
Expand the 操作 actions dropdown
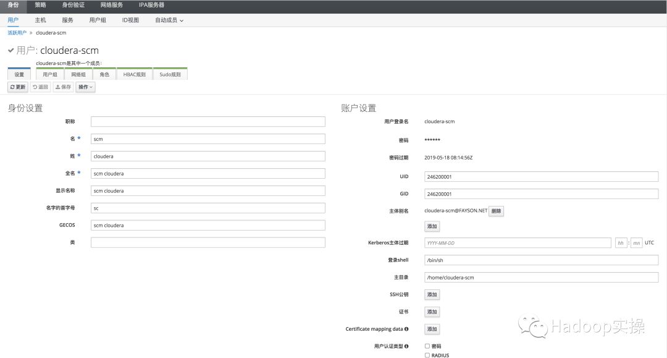pyautogui.click(x=85, y=87)
